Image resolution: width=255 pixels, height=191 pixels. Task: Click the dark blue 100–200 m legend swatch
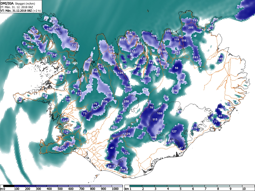[x=19, y=186]
